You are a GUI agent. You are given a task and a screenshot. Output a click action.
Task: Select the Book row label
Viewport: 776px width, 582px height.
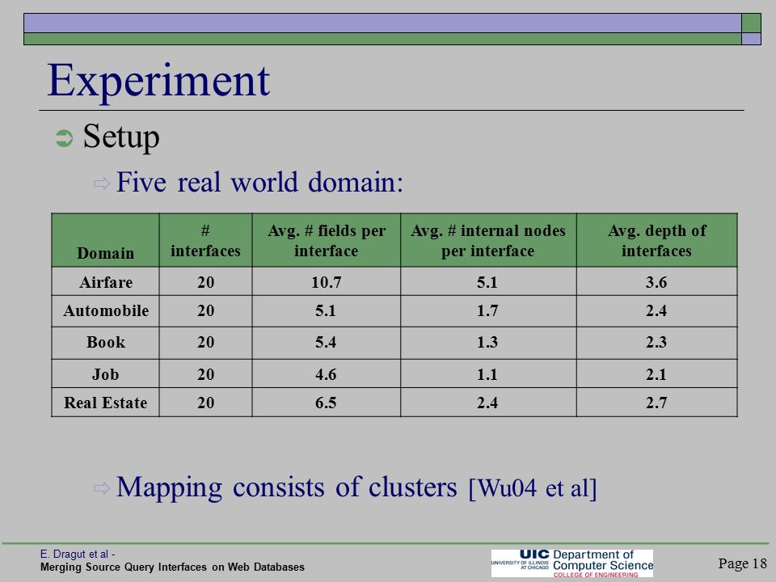point(106,343)
